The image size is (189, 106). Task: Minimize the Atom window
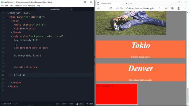point(79,2)
